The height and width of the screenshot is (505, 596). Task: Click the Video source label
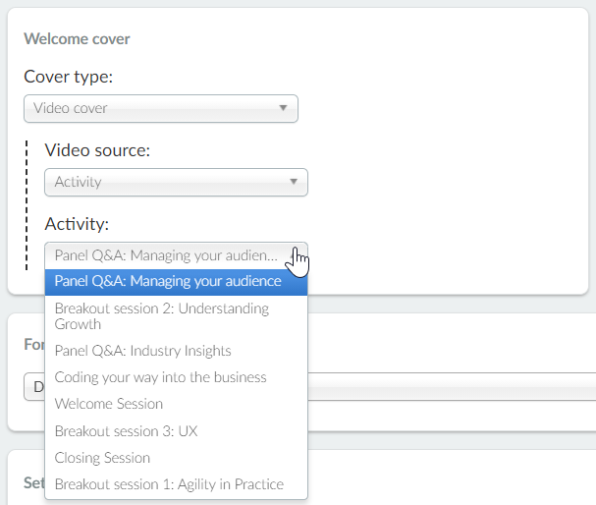(97, 150)
